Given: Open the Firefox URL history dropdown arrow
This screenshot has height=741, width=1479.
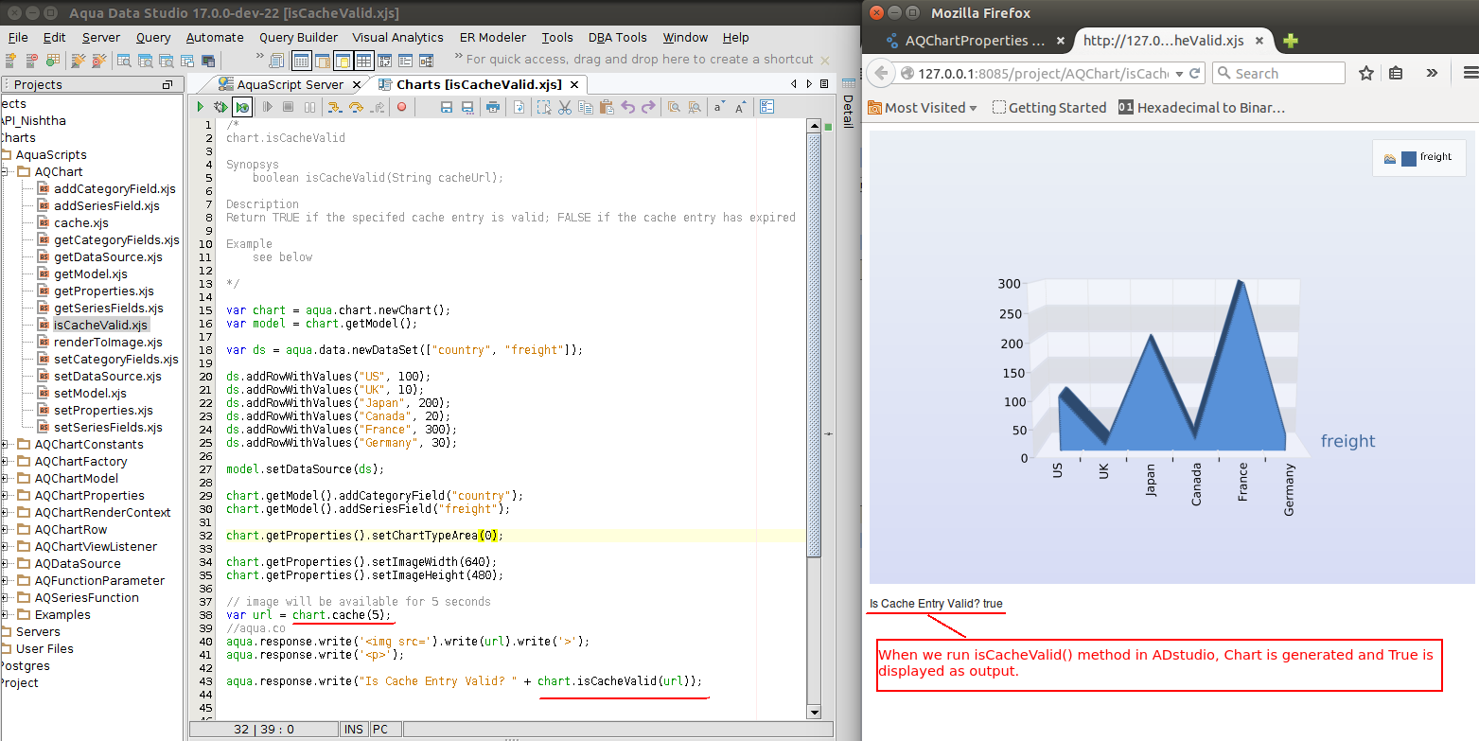Looking at the screenshot, I should 1178,73.
